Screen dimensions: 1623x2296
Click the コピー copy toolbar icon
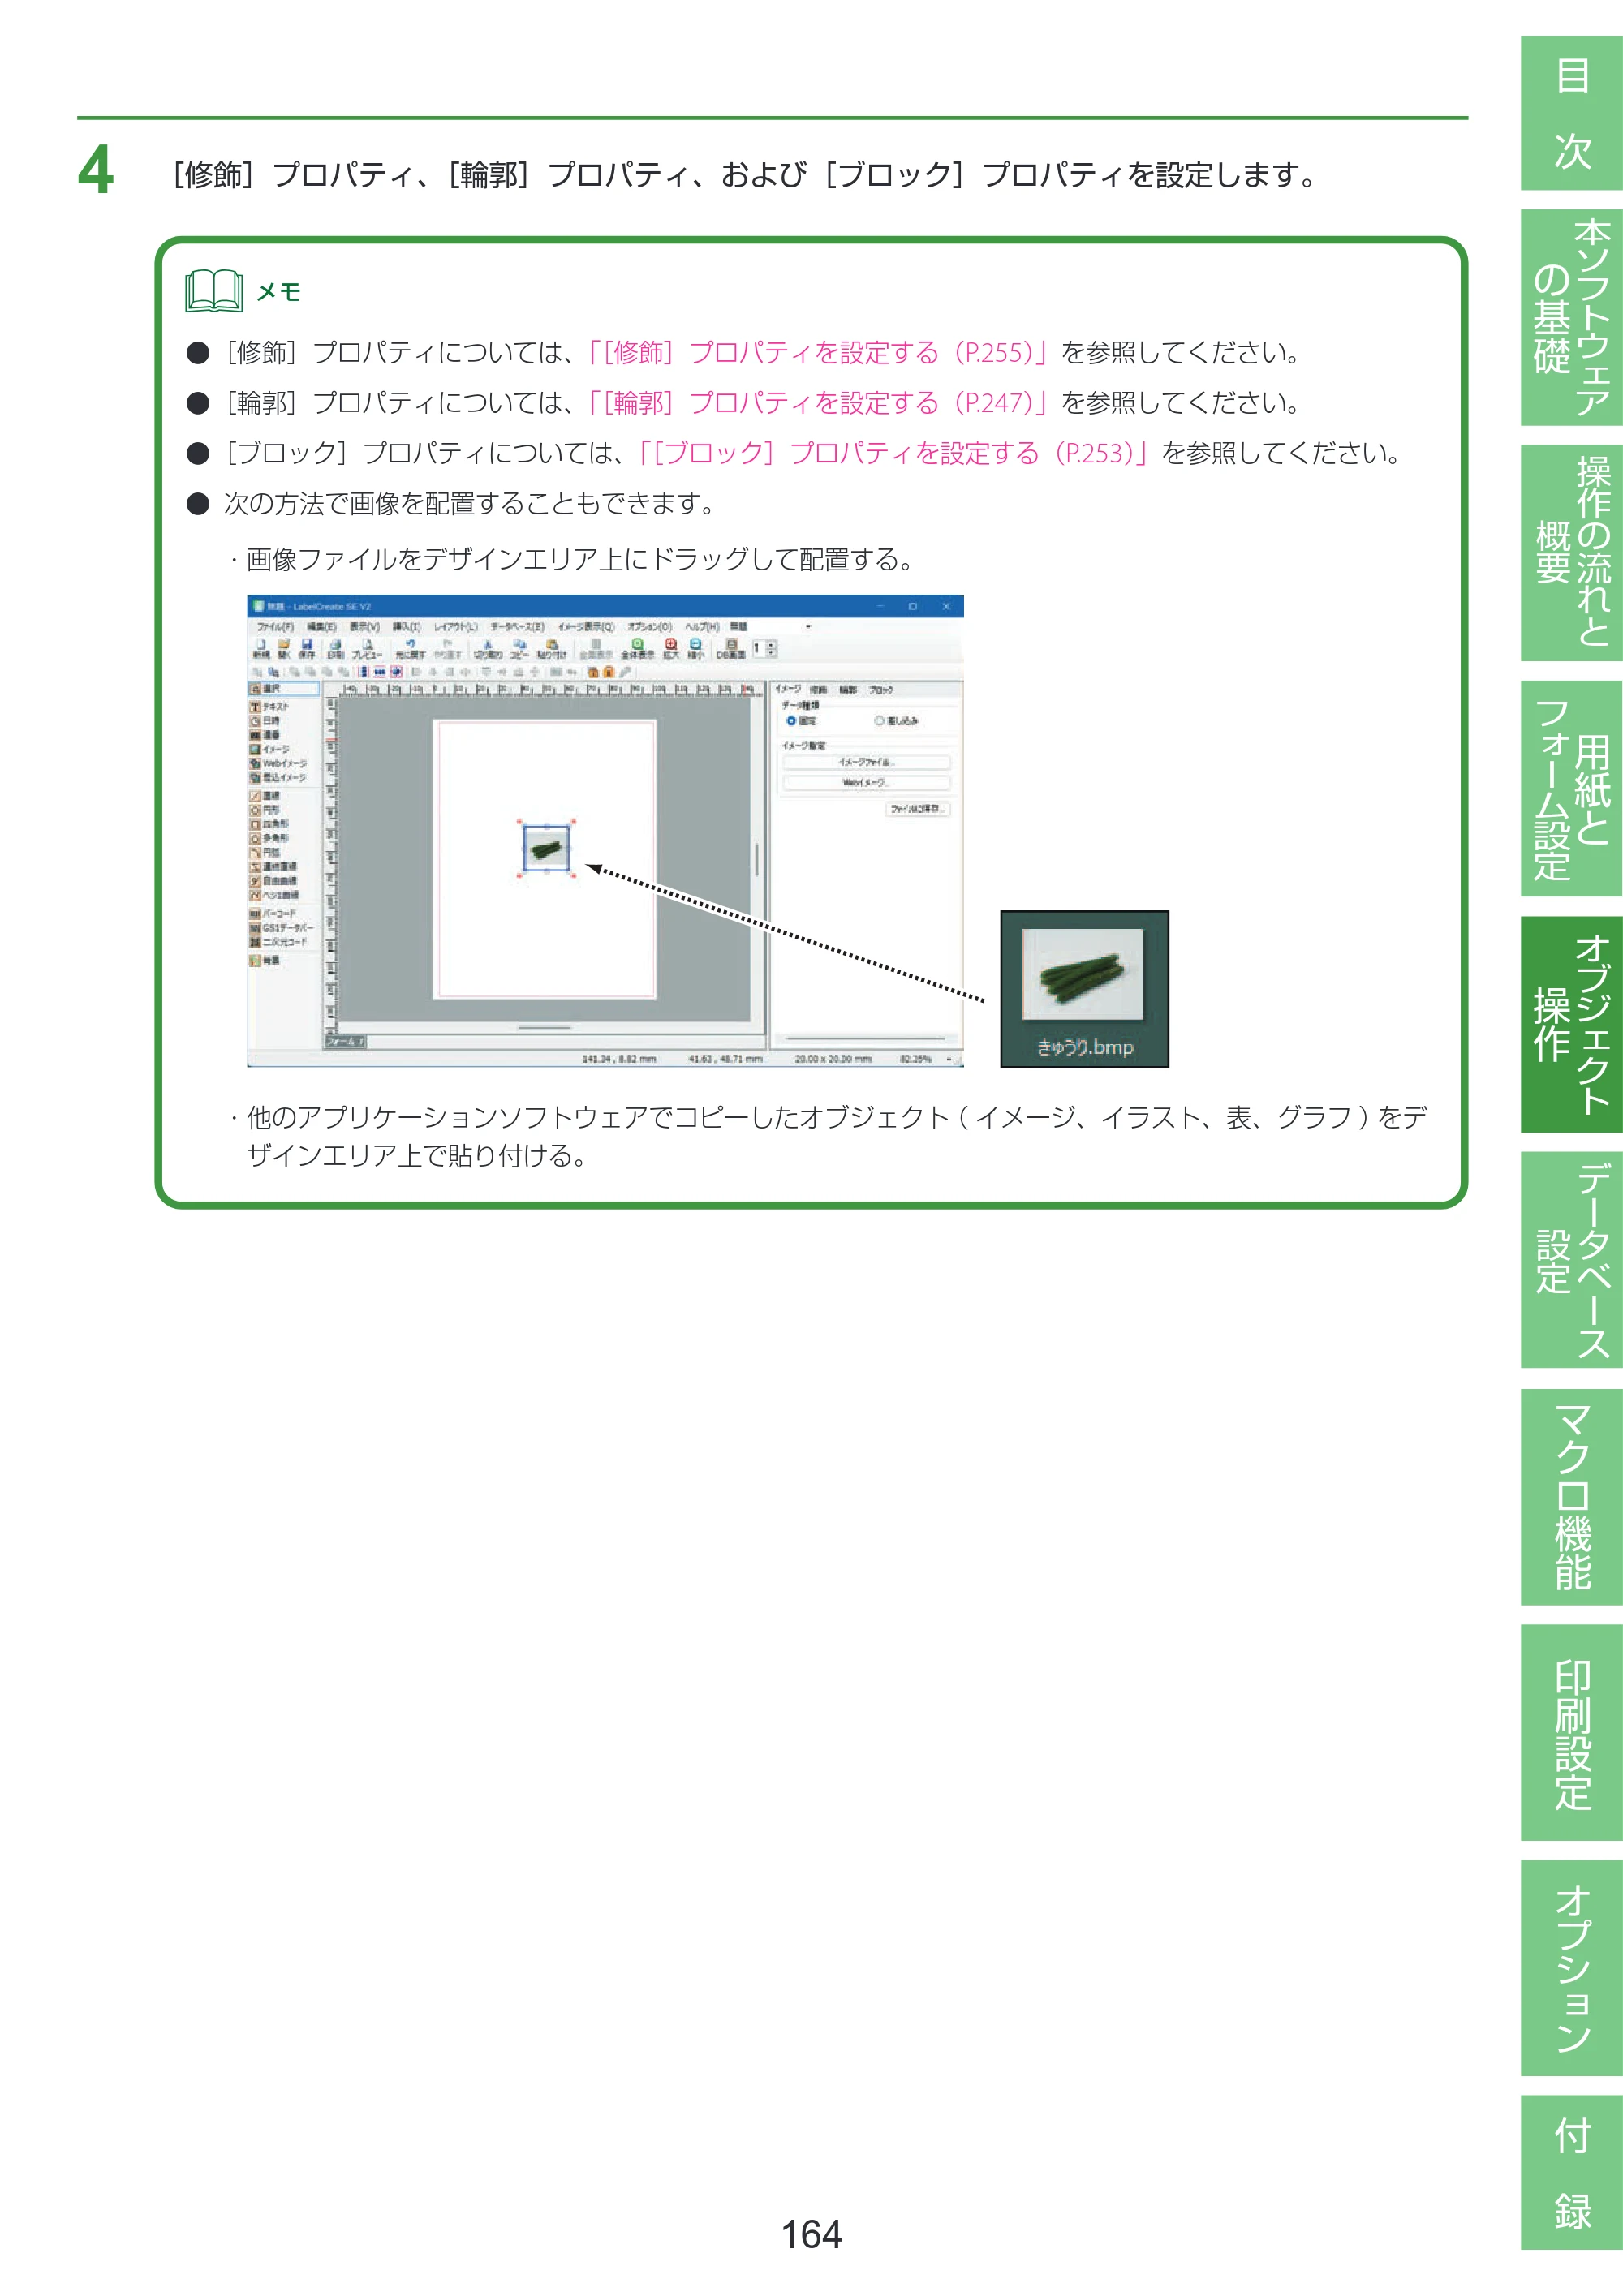(519, 649)
